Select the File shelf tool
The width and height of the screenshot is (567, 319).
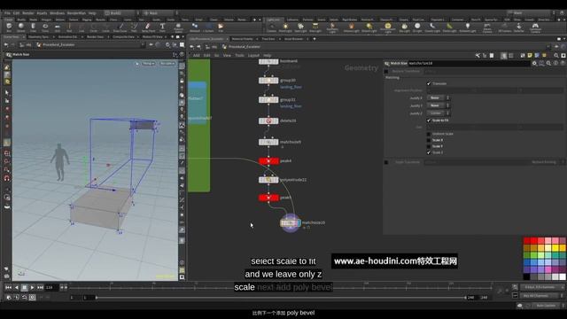point(221,27)
